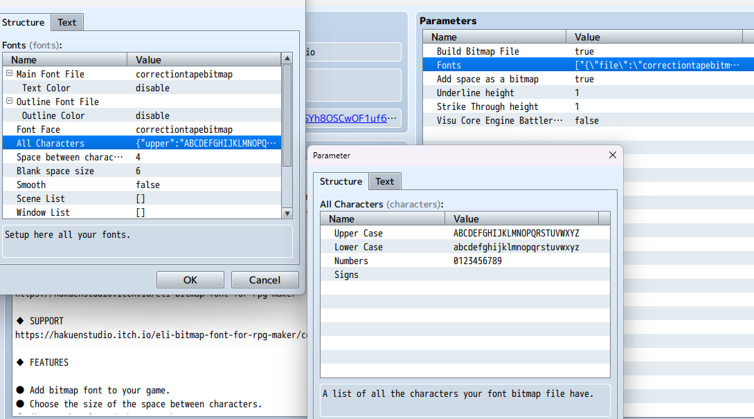
Task: Select the Blank space size row
Action: (x=142, y=171)
